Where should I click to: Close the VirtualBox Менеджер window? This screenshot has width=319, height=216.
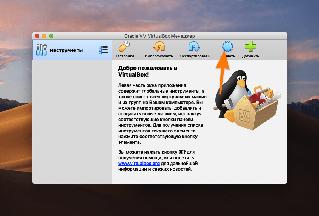tap(37, 36)
